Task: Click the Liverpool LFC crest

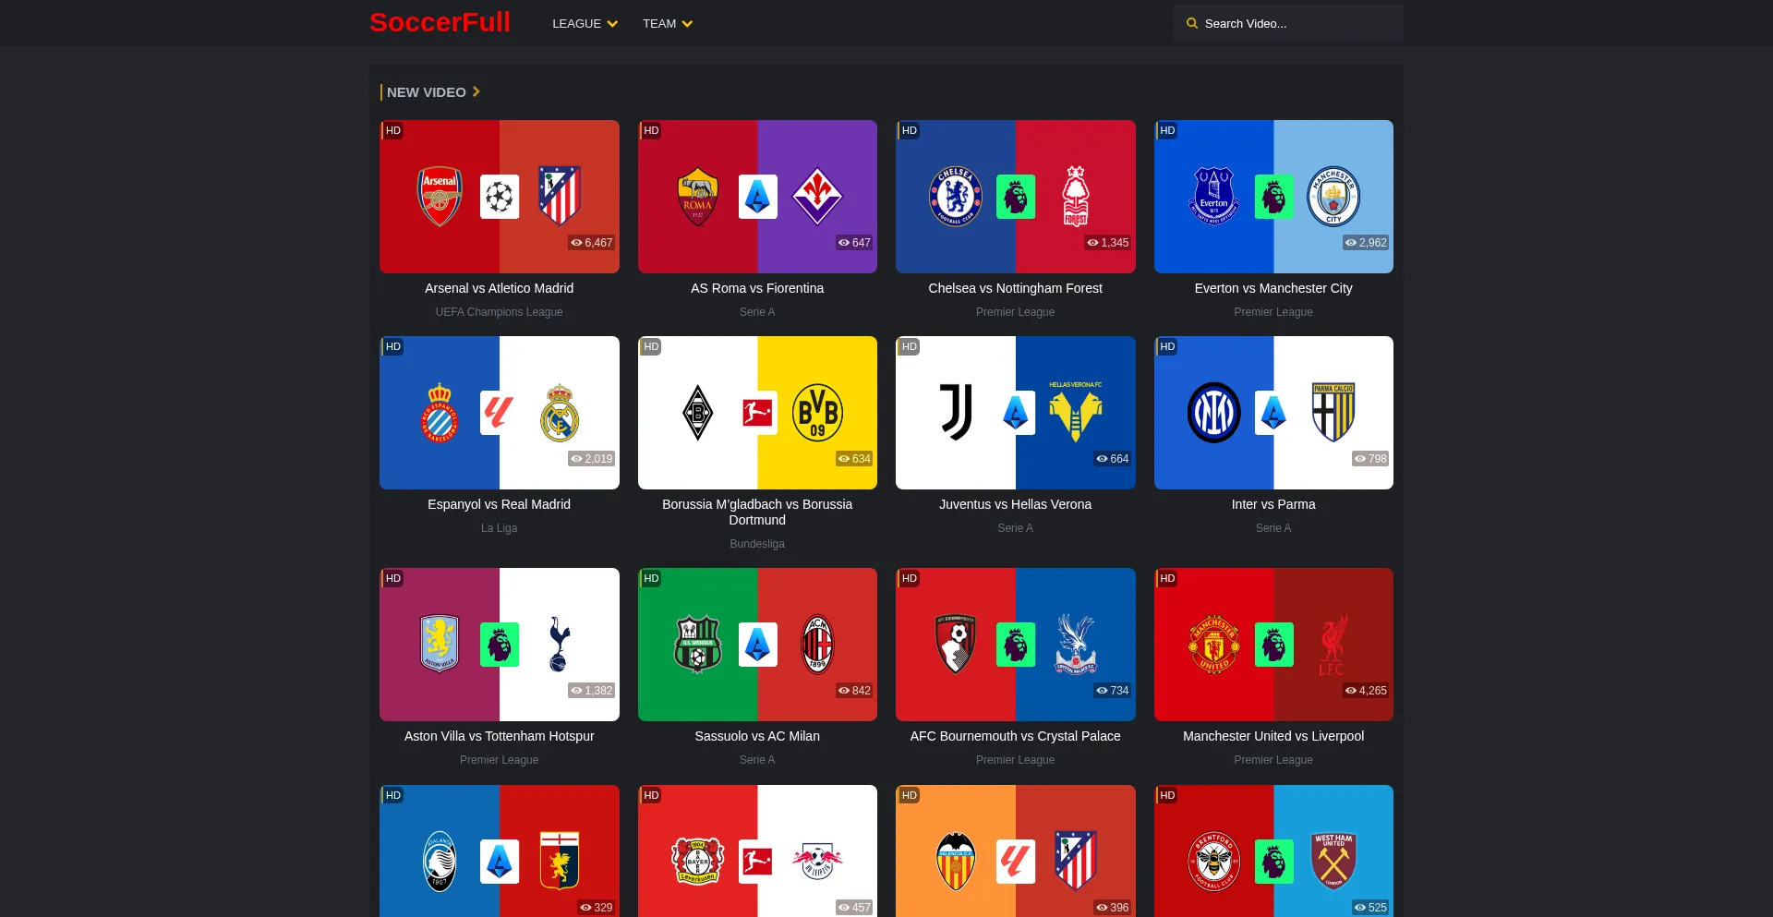Action: [1333, 645]
